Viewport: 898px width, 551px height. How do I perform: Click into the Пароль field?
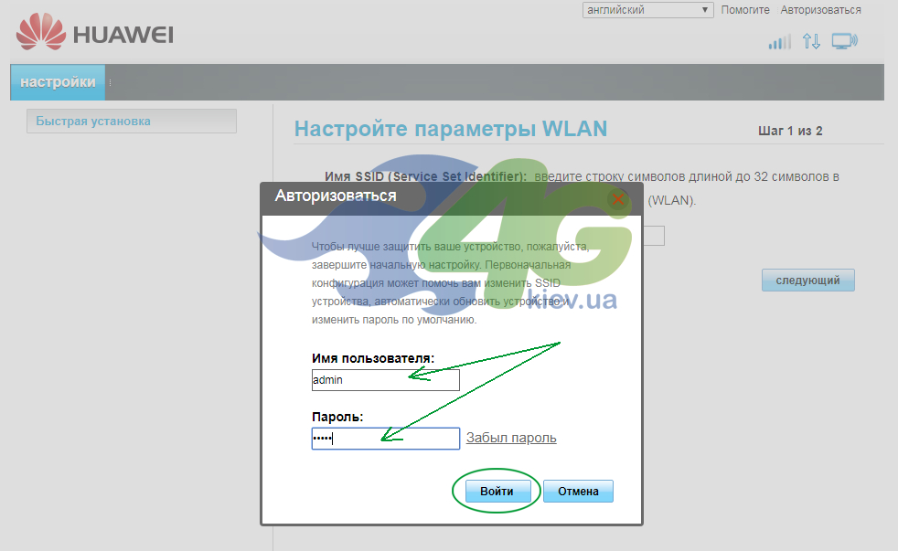[x=385, y=439]
